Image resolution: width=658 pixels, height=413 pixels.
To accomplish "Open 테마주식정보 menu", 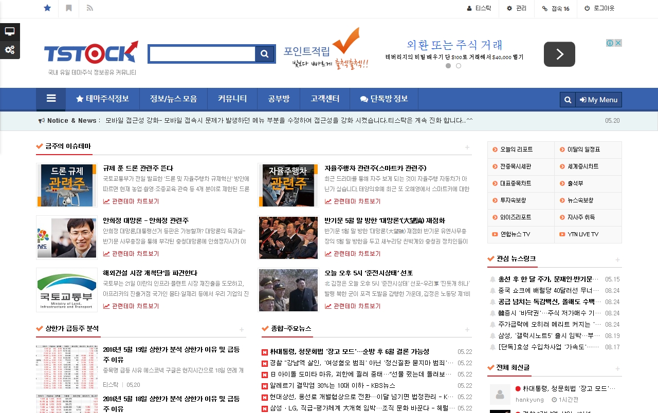I will point(102,99).
